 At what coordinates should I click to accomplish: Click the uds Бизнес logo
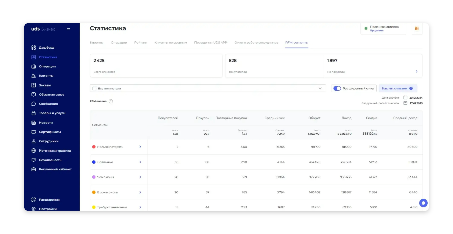click(x=43, y=29)
